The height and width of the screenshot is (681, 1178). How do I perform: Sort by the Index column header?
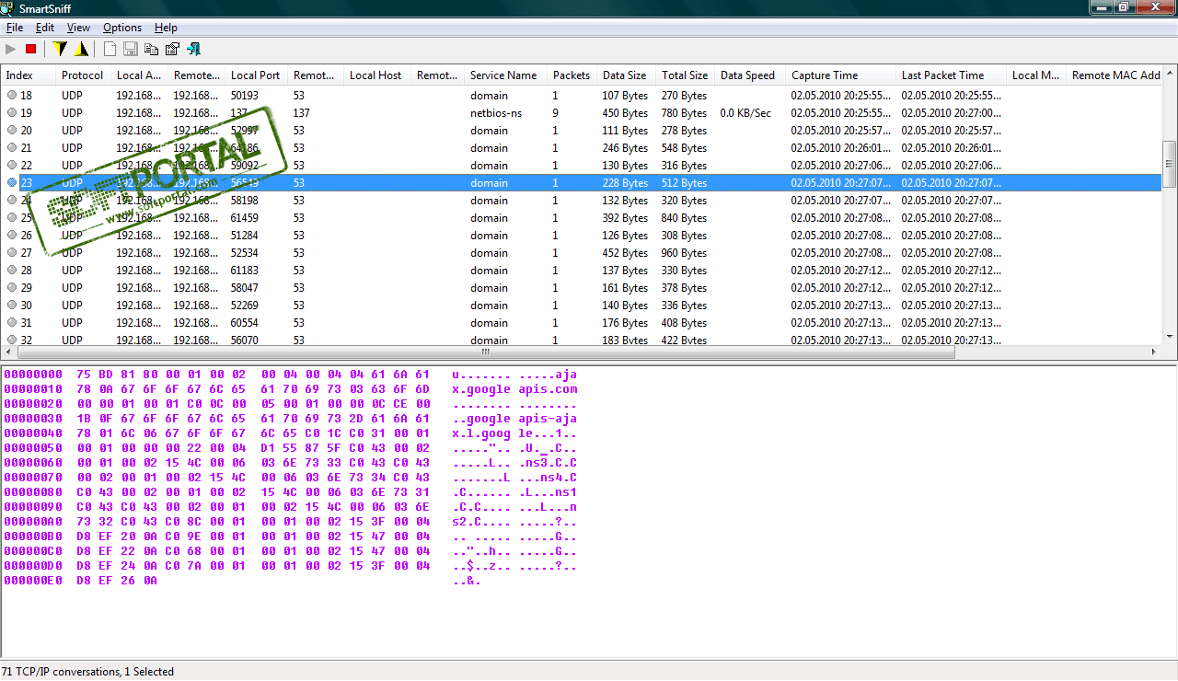[28, 75]
